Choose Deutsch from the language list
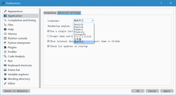176x95 pixels. tap(83, 24)
